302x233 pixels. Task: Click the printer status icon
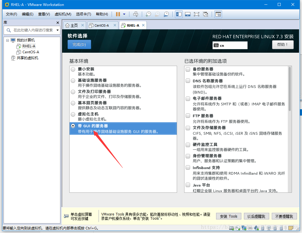click(x=250, y=228)
